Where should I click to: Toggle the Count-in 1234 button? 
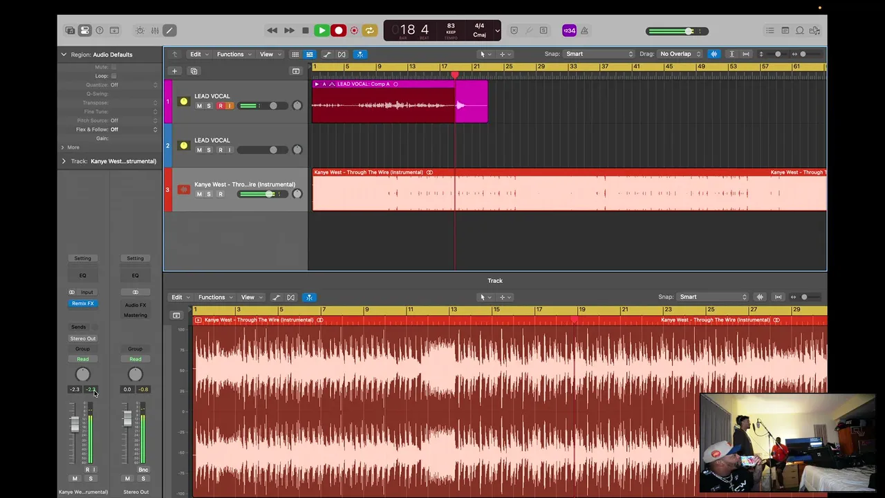tap(569, 30)
